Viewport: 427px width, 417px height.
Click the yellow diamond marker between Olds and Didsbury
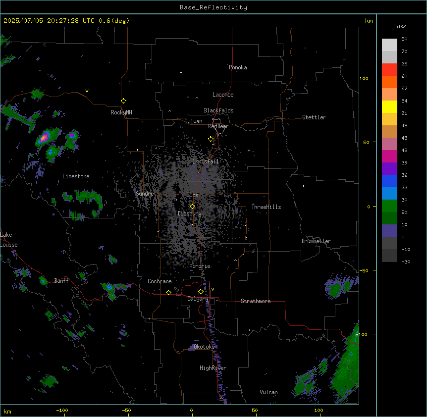tap(192, 207)
